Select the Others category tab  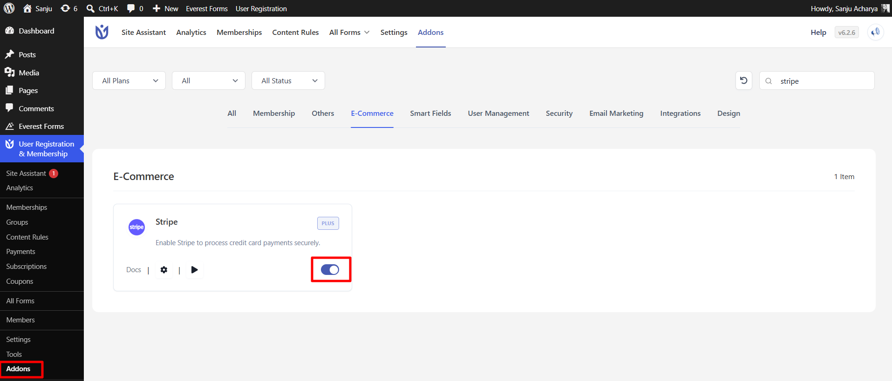click(323, 113)
